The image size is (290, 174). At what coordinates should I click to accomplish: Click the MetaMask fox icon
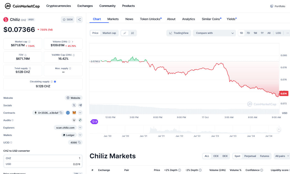74,113
